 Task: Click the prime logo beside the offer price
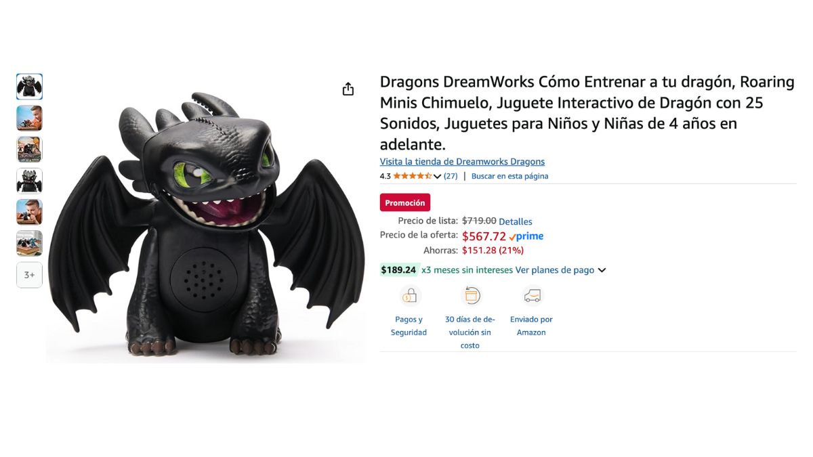pos(526,236)
